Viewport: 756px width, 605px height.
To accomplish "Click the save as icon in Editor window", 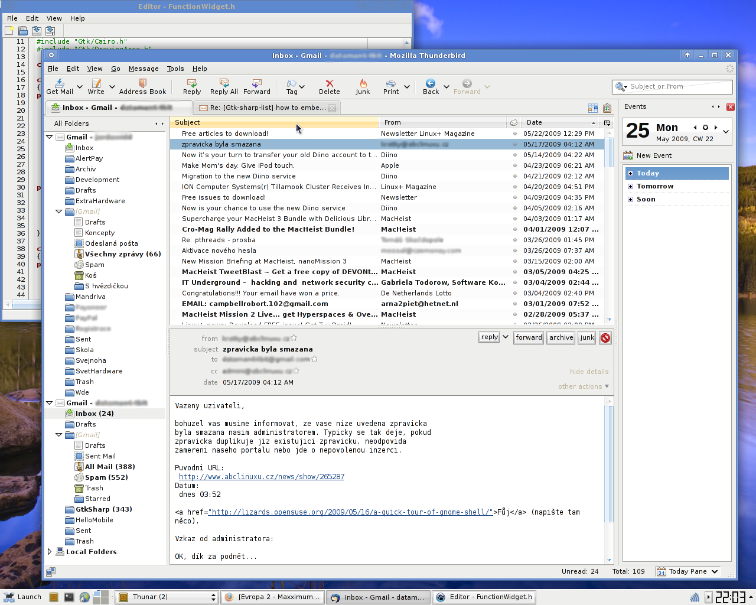I will pyautogui.click(x=50, y=30).
